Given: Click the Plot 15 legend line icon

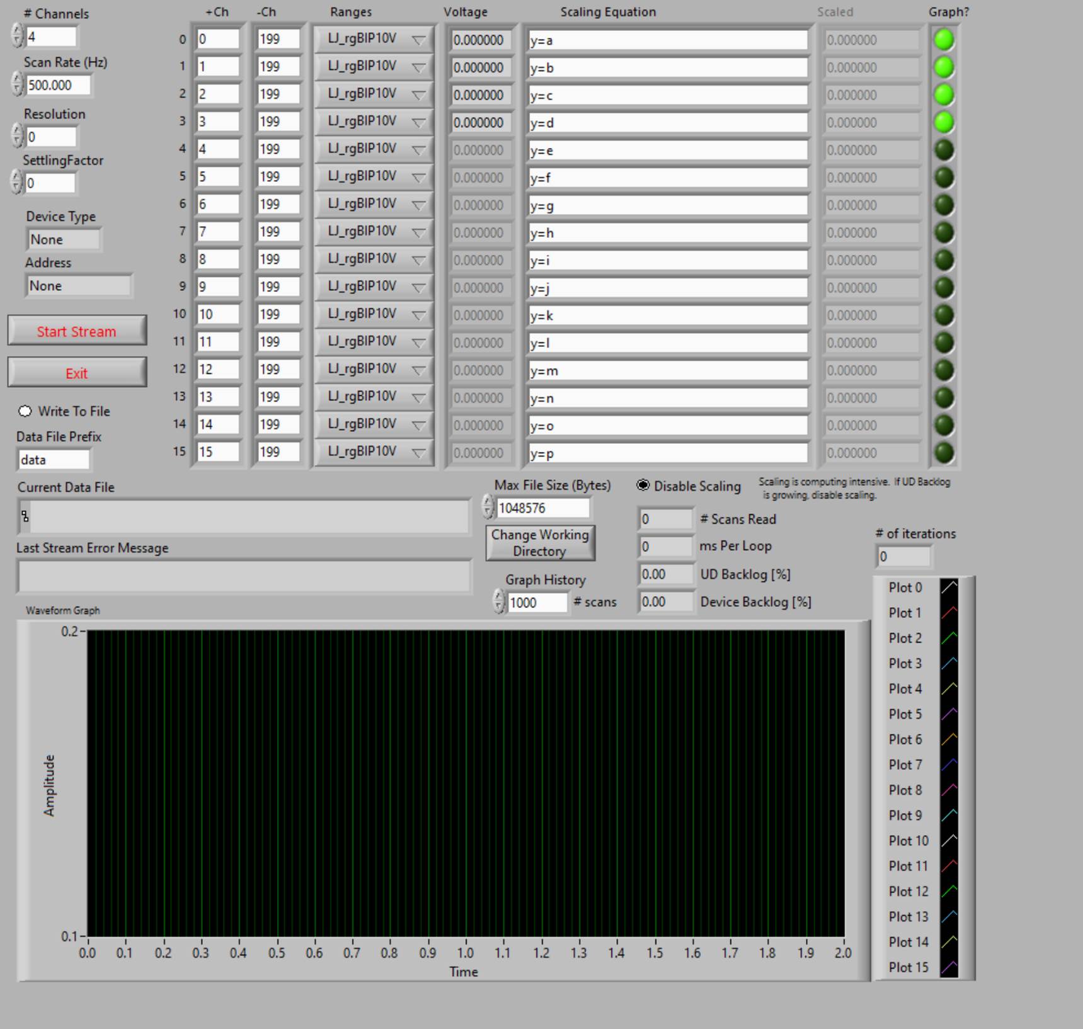Looking at the screenshot, I should pyautogui.click(x=949, y=967).
